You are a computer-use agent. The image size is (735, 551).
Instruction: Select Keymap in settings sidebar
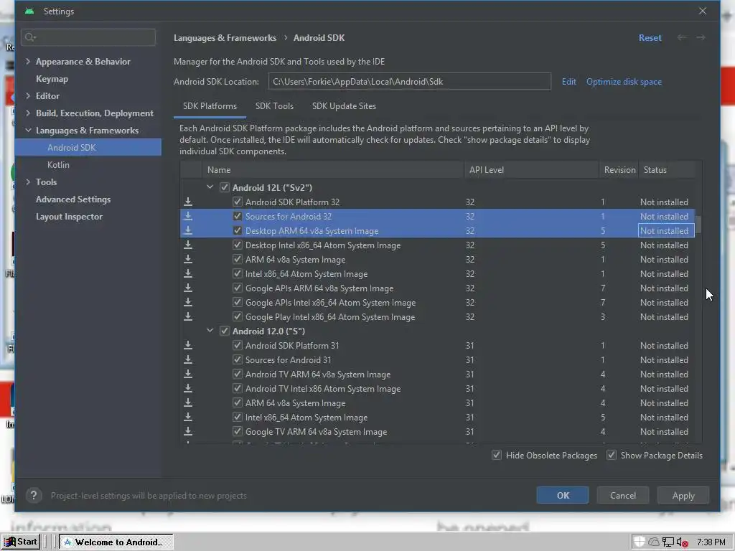coord(52,79)
